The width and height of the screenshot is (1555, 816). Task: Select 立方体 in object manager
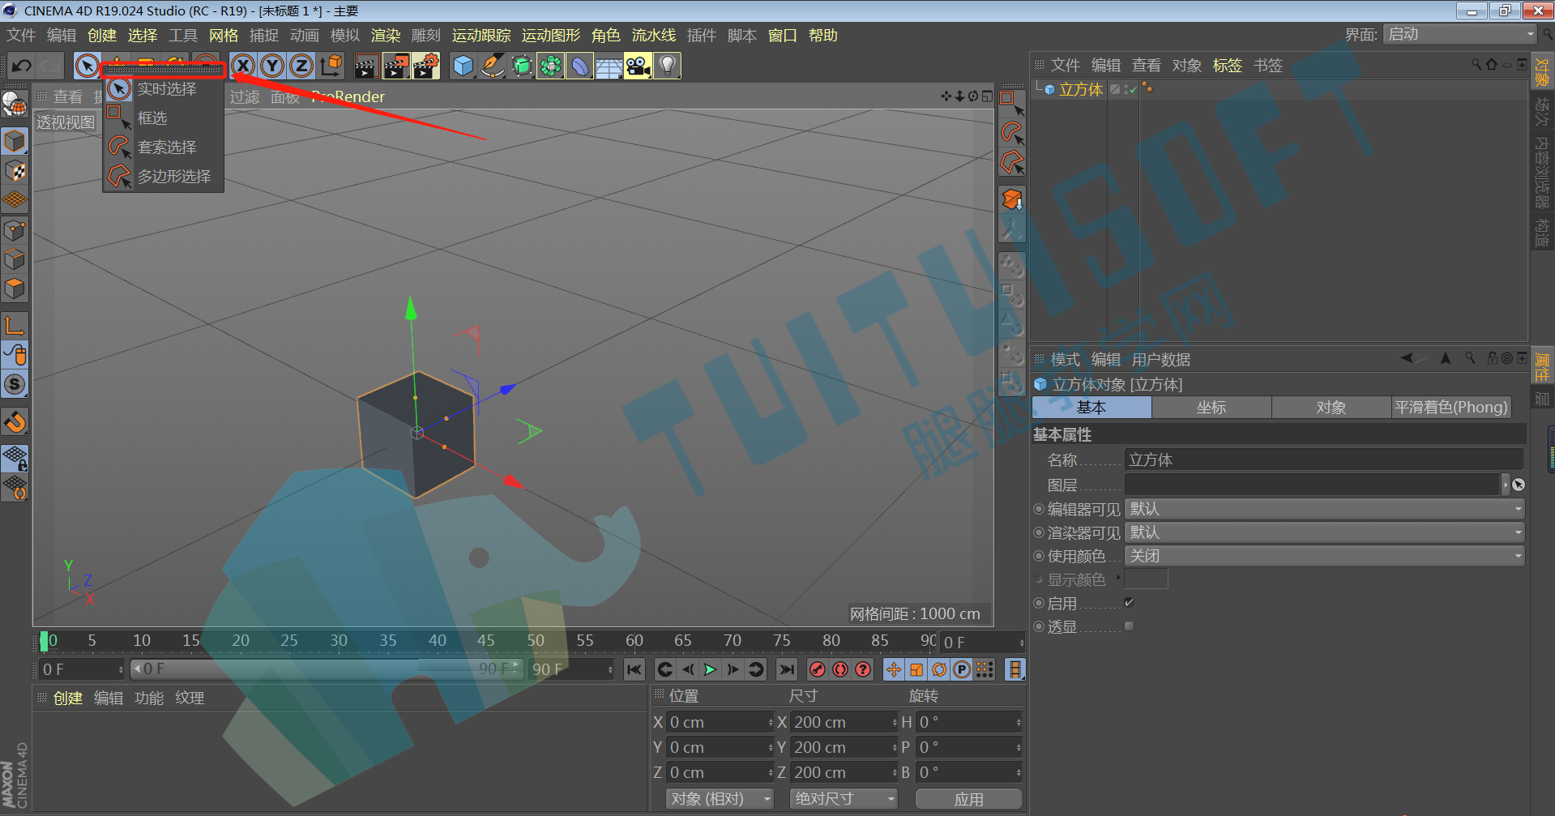click(1081, 89)
